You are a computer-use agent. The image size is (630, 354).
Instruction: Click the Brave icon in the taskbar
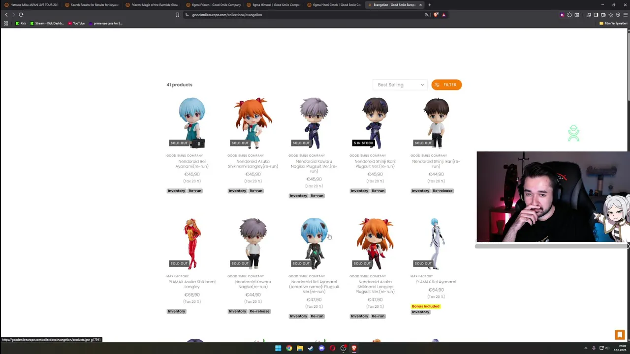coord(354,348)
